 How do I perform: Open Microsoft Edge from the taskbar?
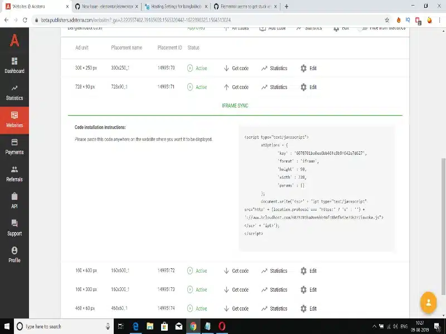pyautogui.click(x=135, y=326)
